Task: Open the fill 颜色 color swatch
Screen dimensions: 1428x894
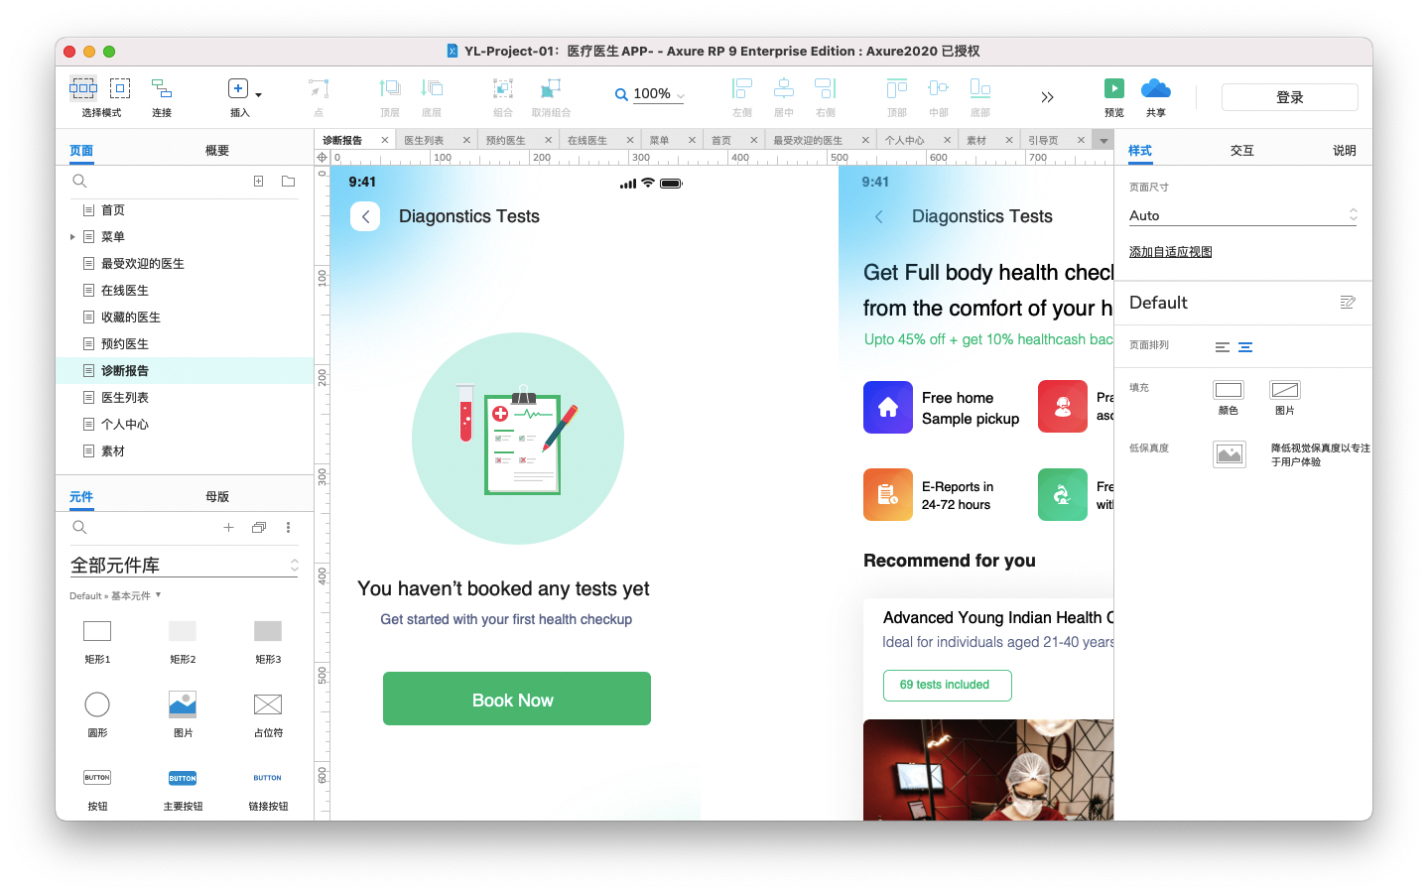Action: coord(1229,390)
